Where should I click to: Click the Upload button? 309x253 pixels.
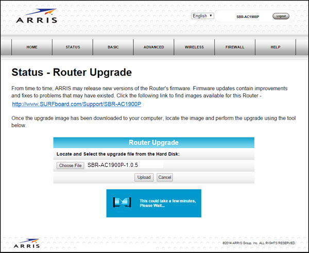click(144, 177)
